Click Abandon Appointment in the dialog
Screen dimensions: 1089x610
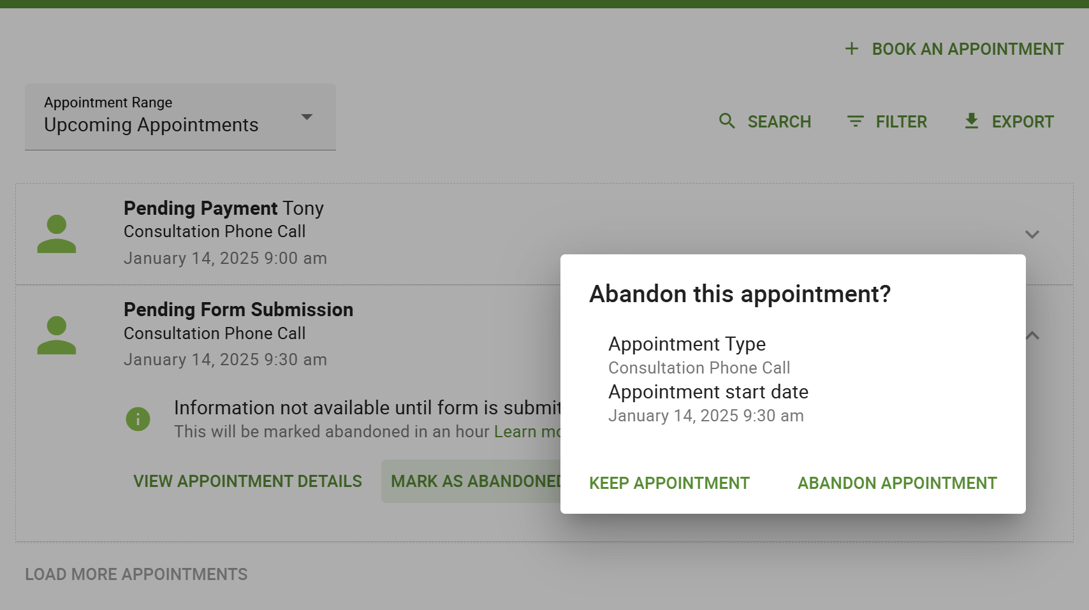[x=896, y=483]
